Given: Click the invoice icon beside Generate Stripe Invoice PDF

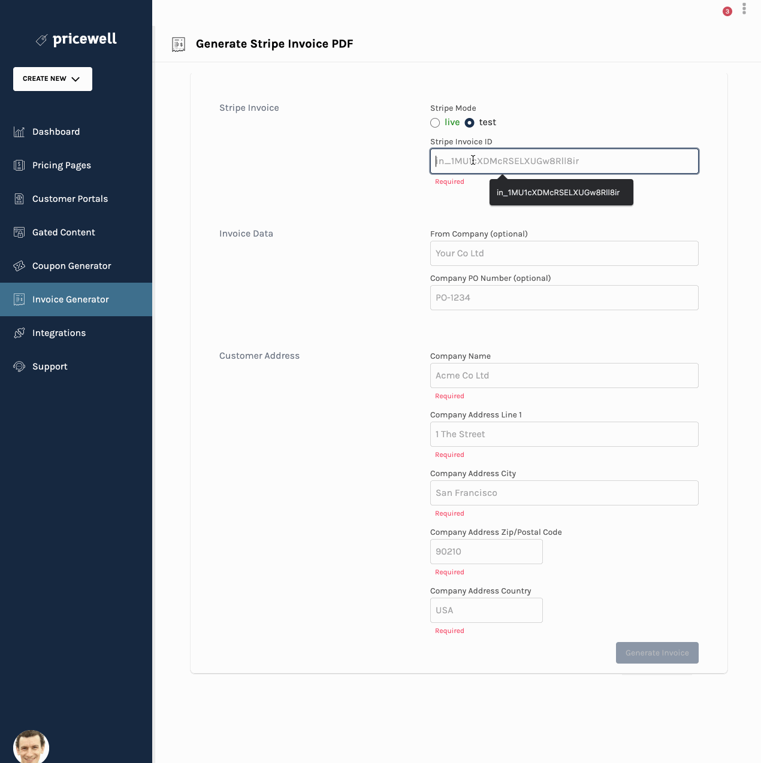Looking at the screenshot, I should (179, 44).
